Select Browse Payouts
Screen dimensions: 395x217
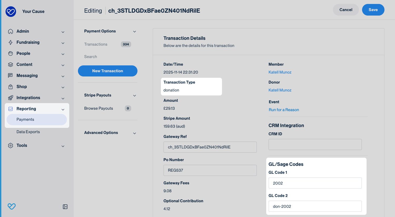point(98,108)
